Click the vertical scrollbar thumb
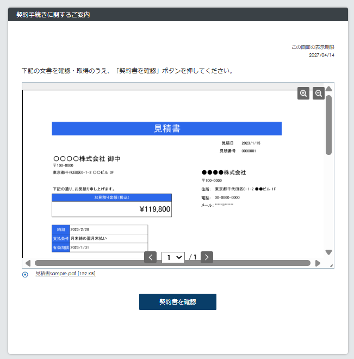Screen dimensions: 354x359 [x=329, y=125]
